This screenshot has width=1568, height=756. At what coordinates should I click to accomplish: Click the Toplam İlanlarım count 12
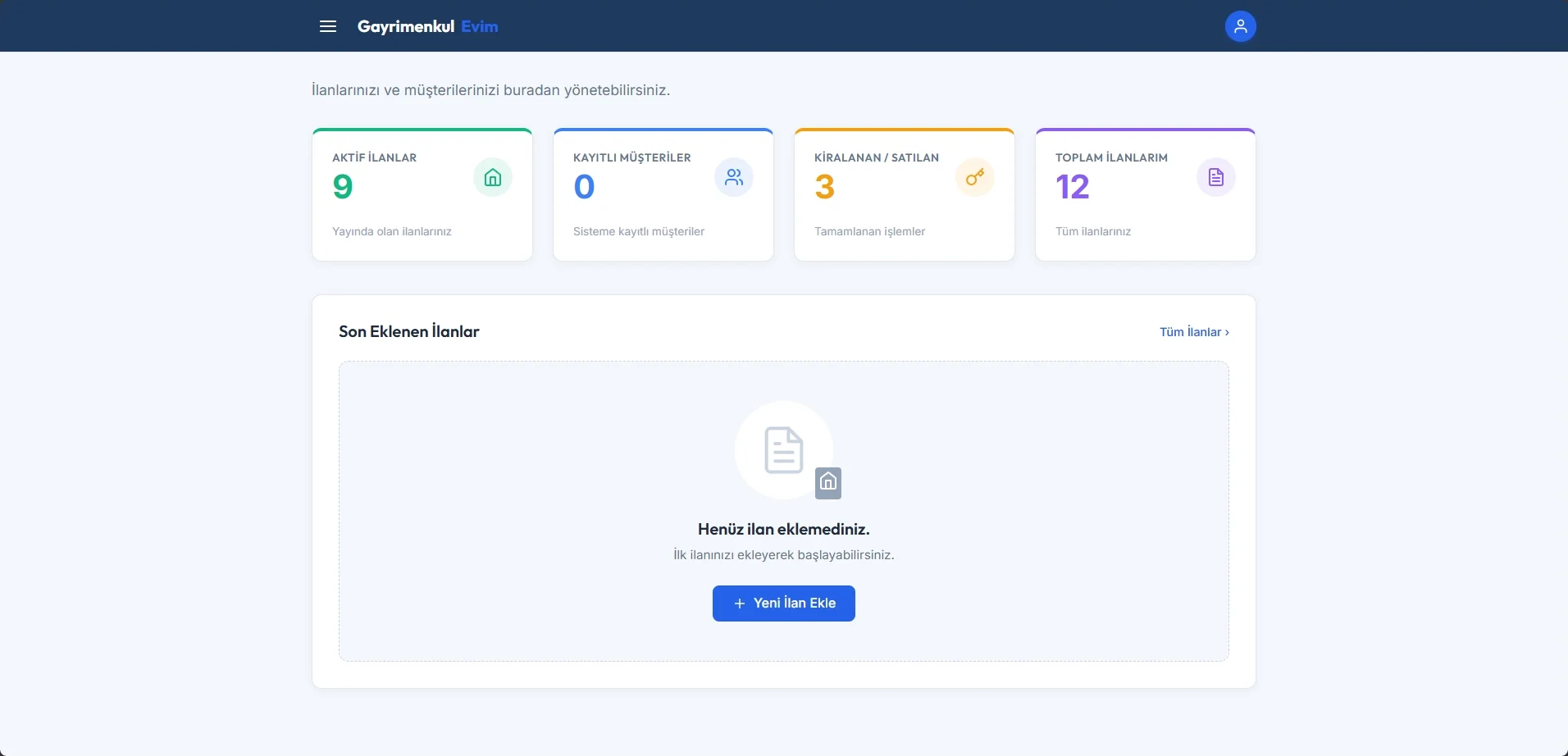click(x=1073, y=187)
